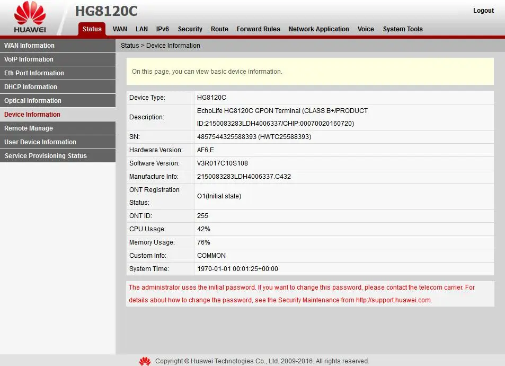Image resolution: width=505 pixels, height=366 pixels.
Task: View Optical Information page
Action: (x=58, y=101)
